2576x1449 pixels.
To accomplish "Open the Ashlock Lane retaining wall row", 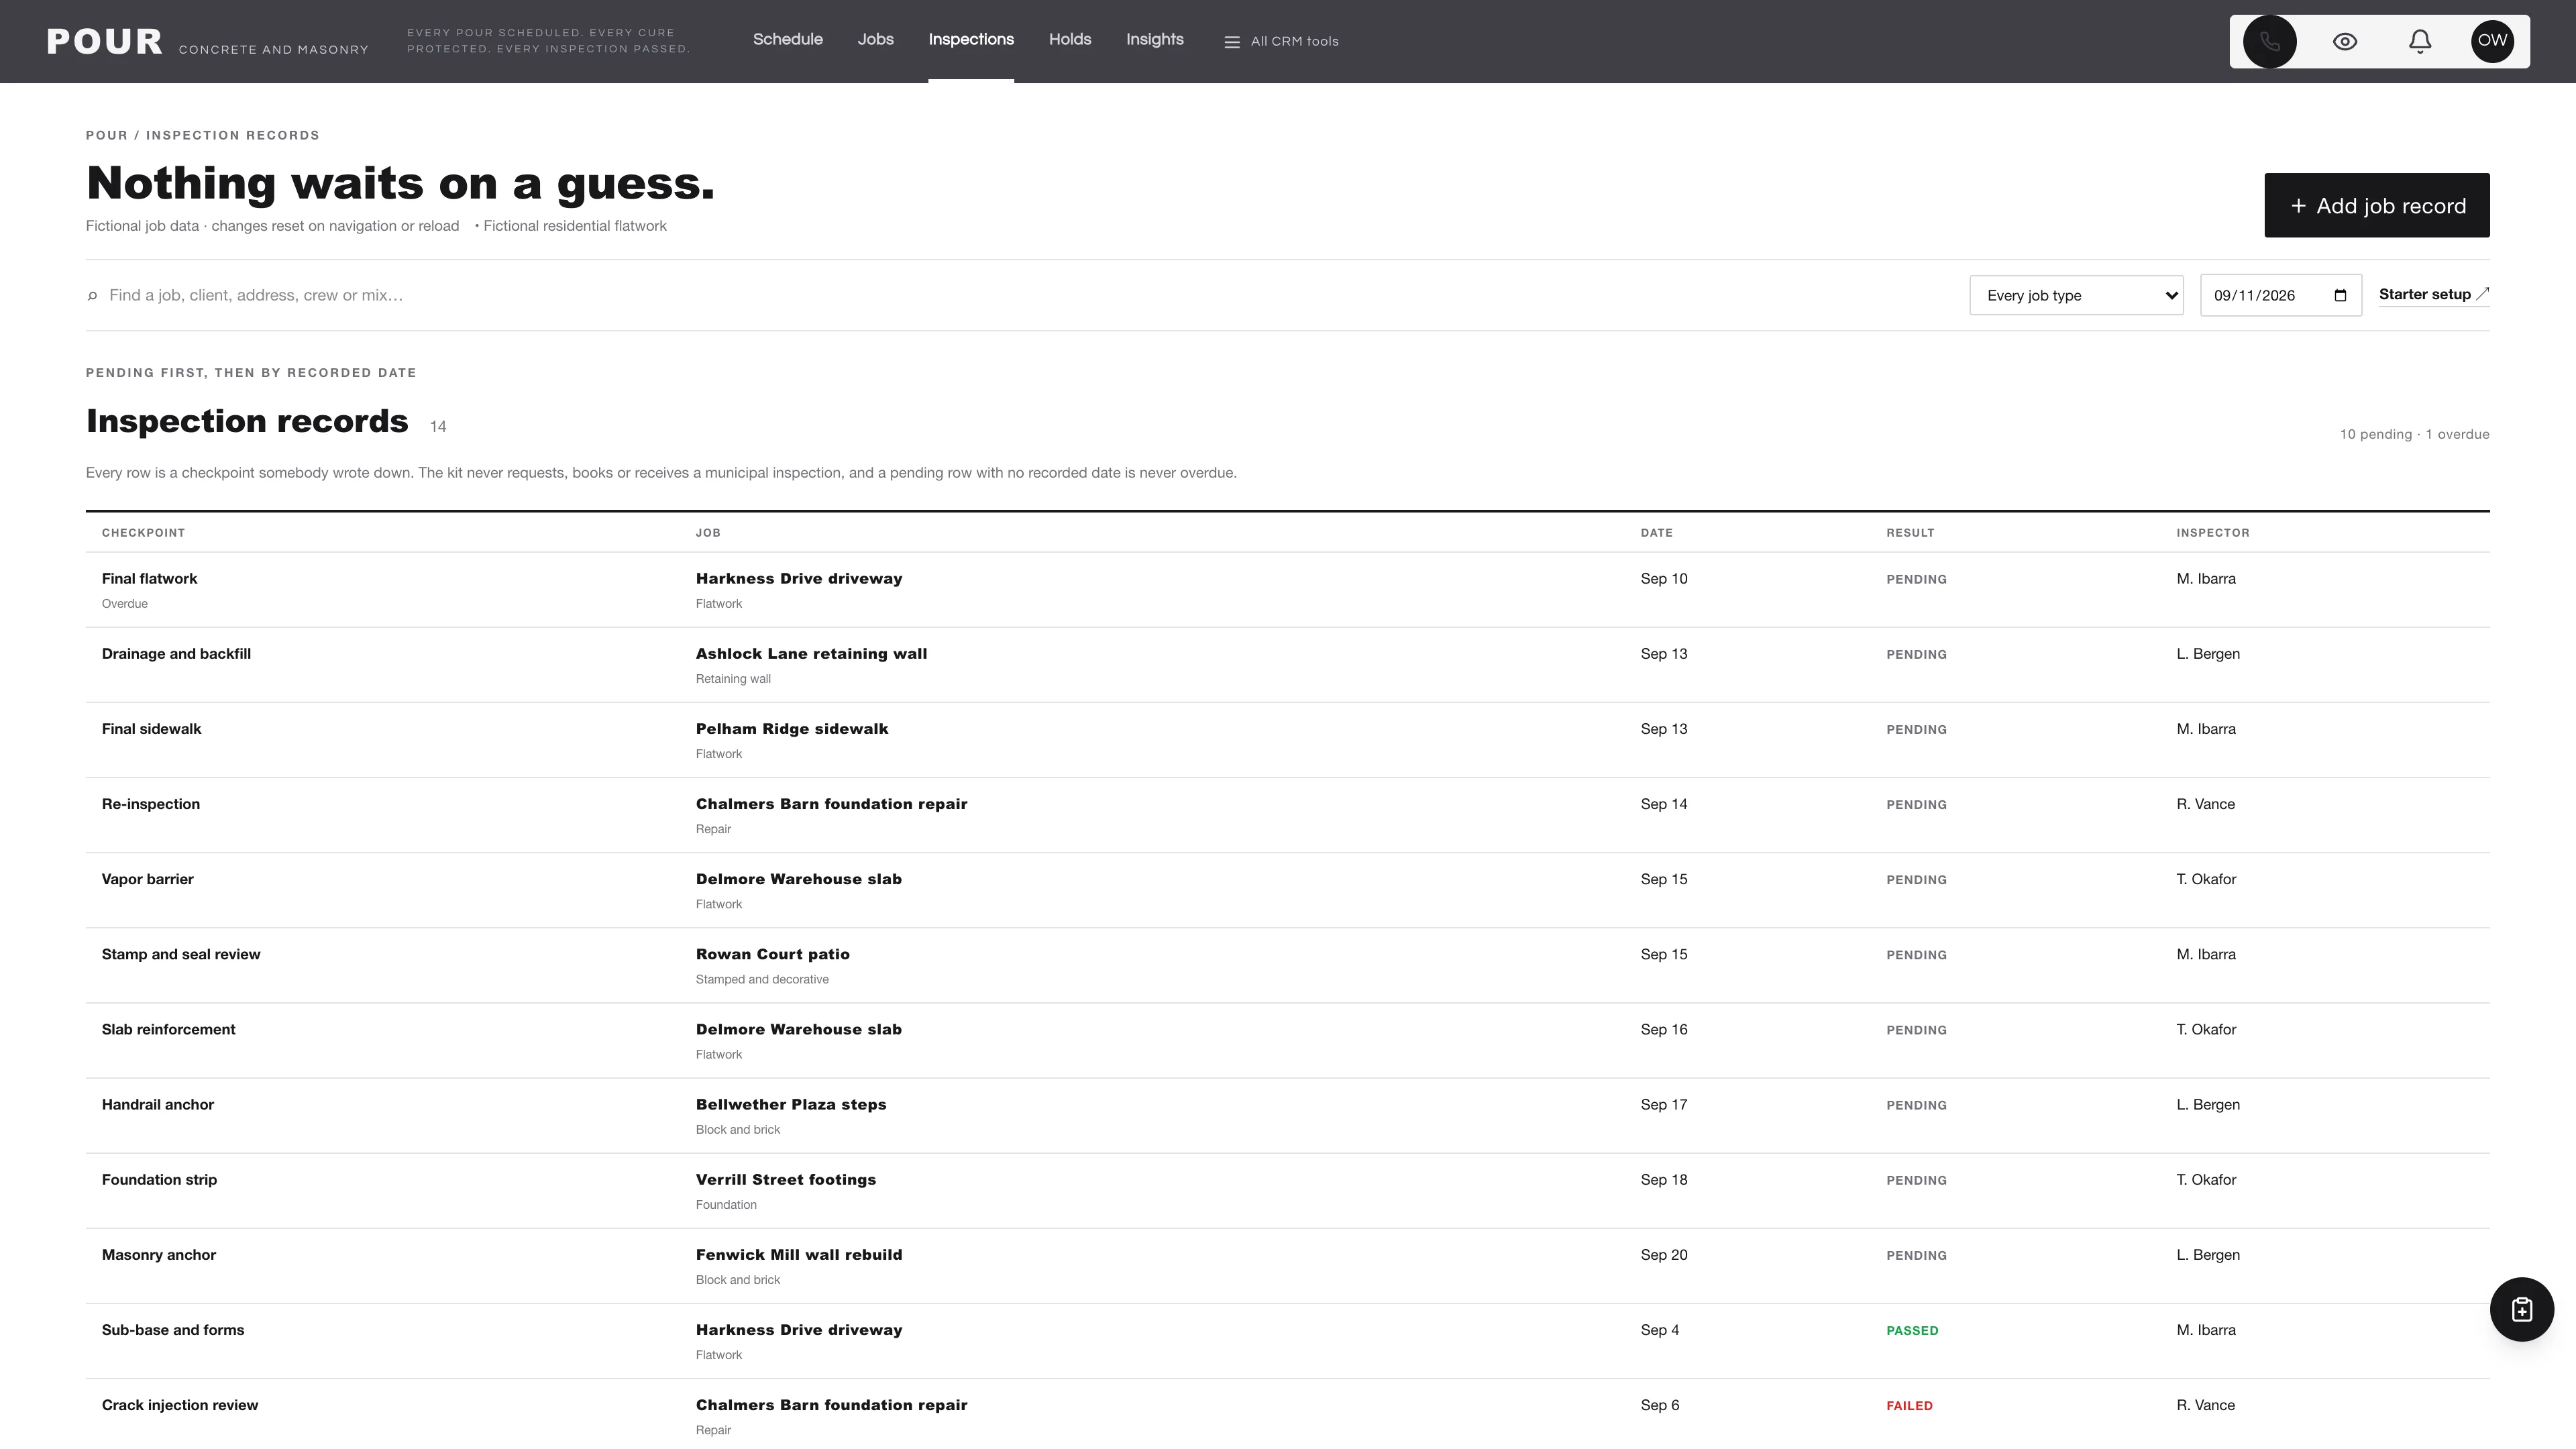I will pos(1287,665).
